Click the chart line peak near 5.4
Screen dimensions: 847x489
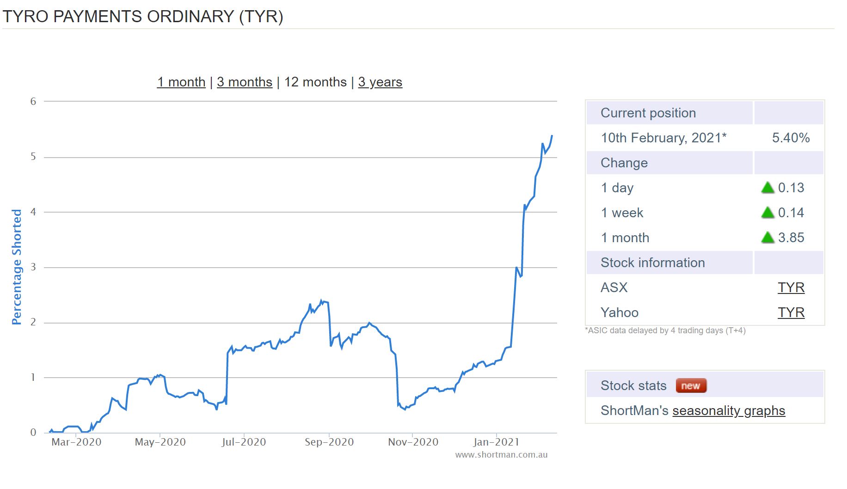pos(552,136)
